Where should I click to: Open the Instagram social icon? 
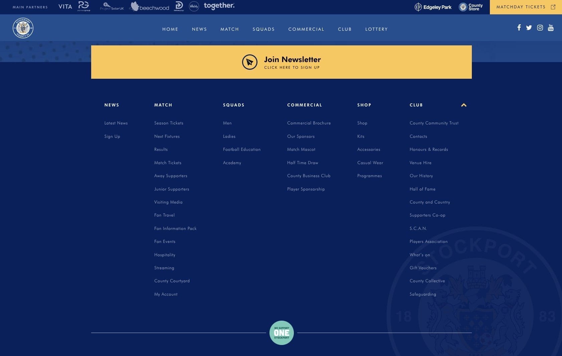540,28
